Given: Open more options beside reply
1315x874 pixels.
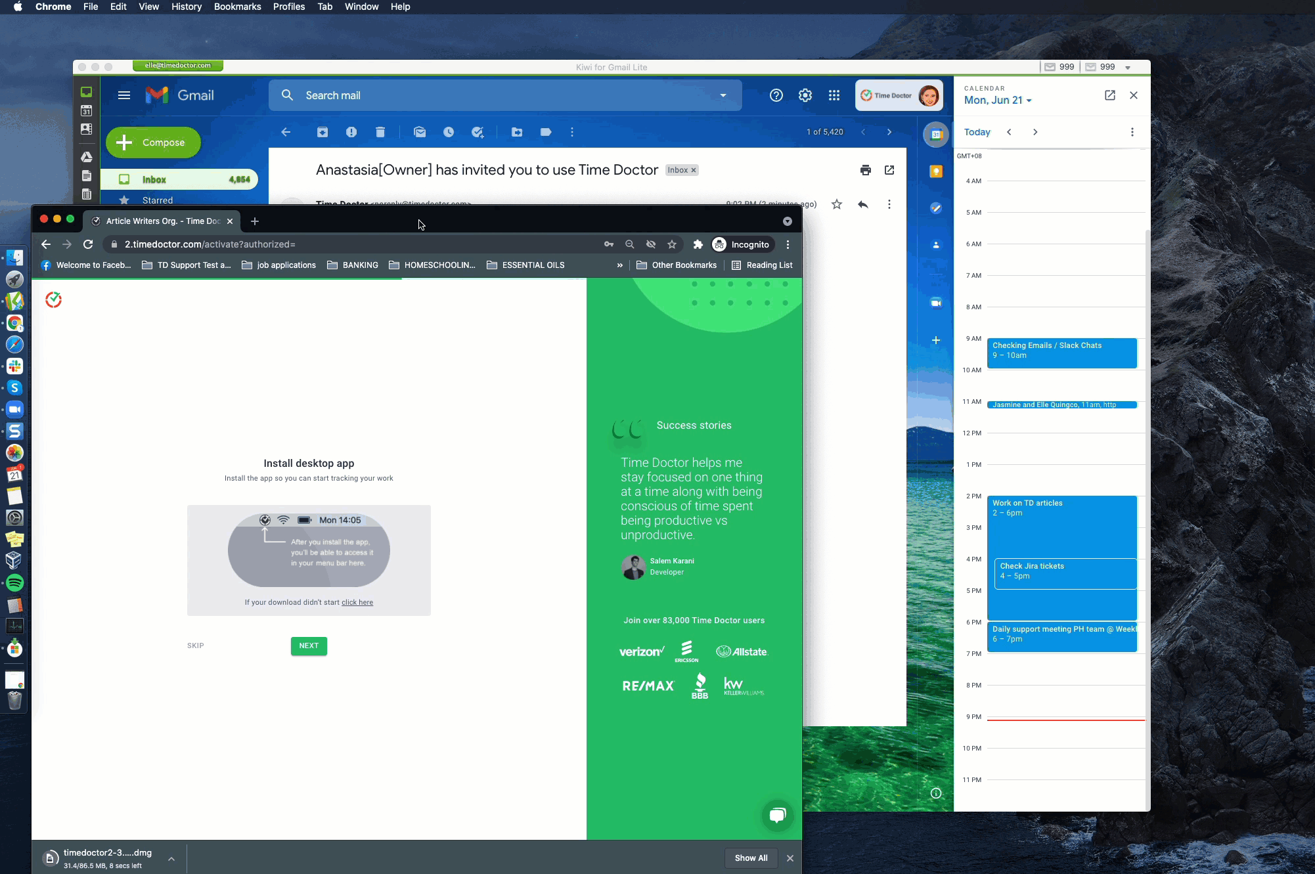Looking at the screenshot, I should [x=889, y=204].
